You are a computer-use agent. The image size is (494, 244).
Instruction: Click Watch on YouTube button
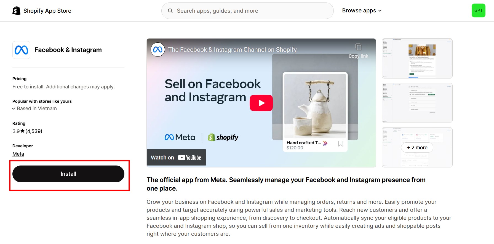click(176, 158)
